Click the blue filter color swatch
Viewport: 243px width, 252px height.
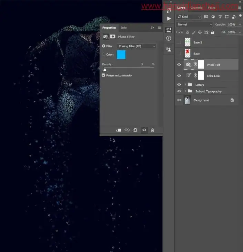(x=121, y=55)
